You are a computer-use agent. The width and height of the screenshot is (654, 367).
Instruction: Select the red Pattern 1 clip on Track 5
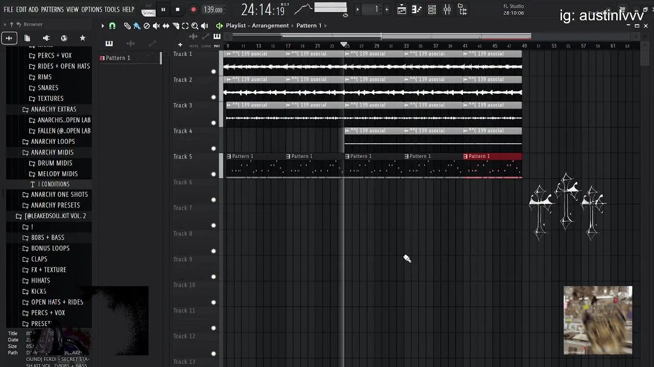click(x=492, y=166)
